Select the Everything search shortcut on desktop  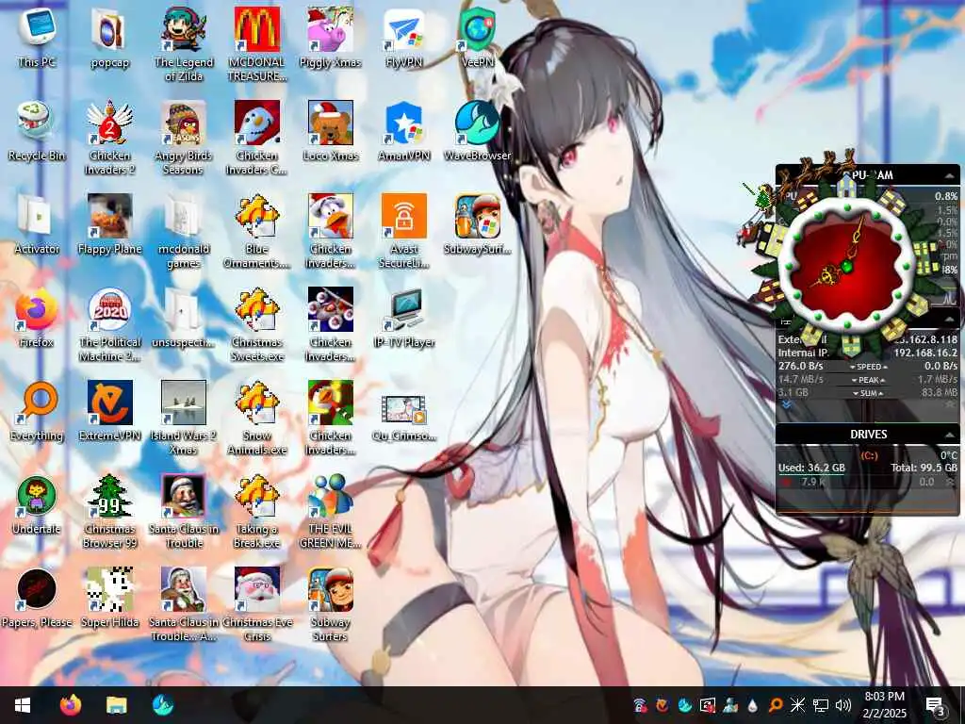click(37, 412)
